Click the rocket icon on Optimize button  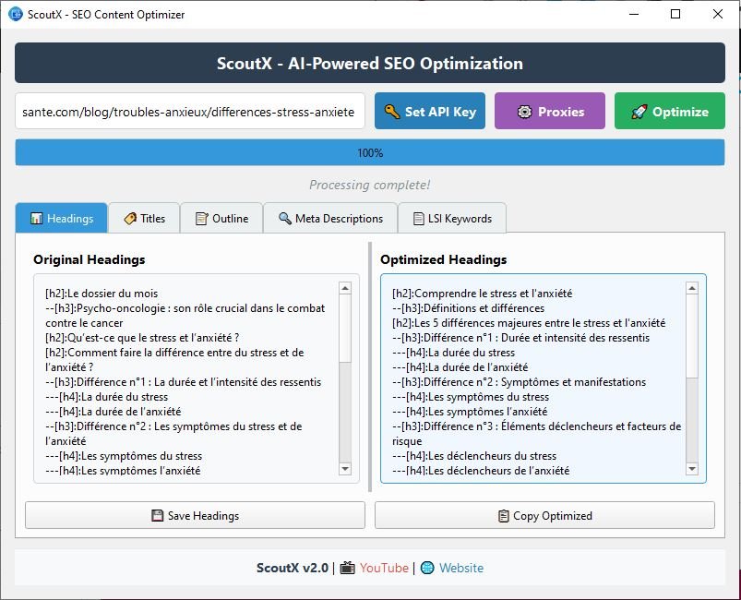tap(639, 112)
